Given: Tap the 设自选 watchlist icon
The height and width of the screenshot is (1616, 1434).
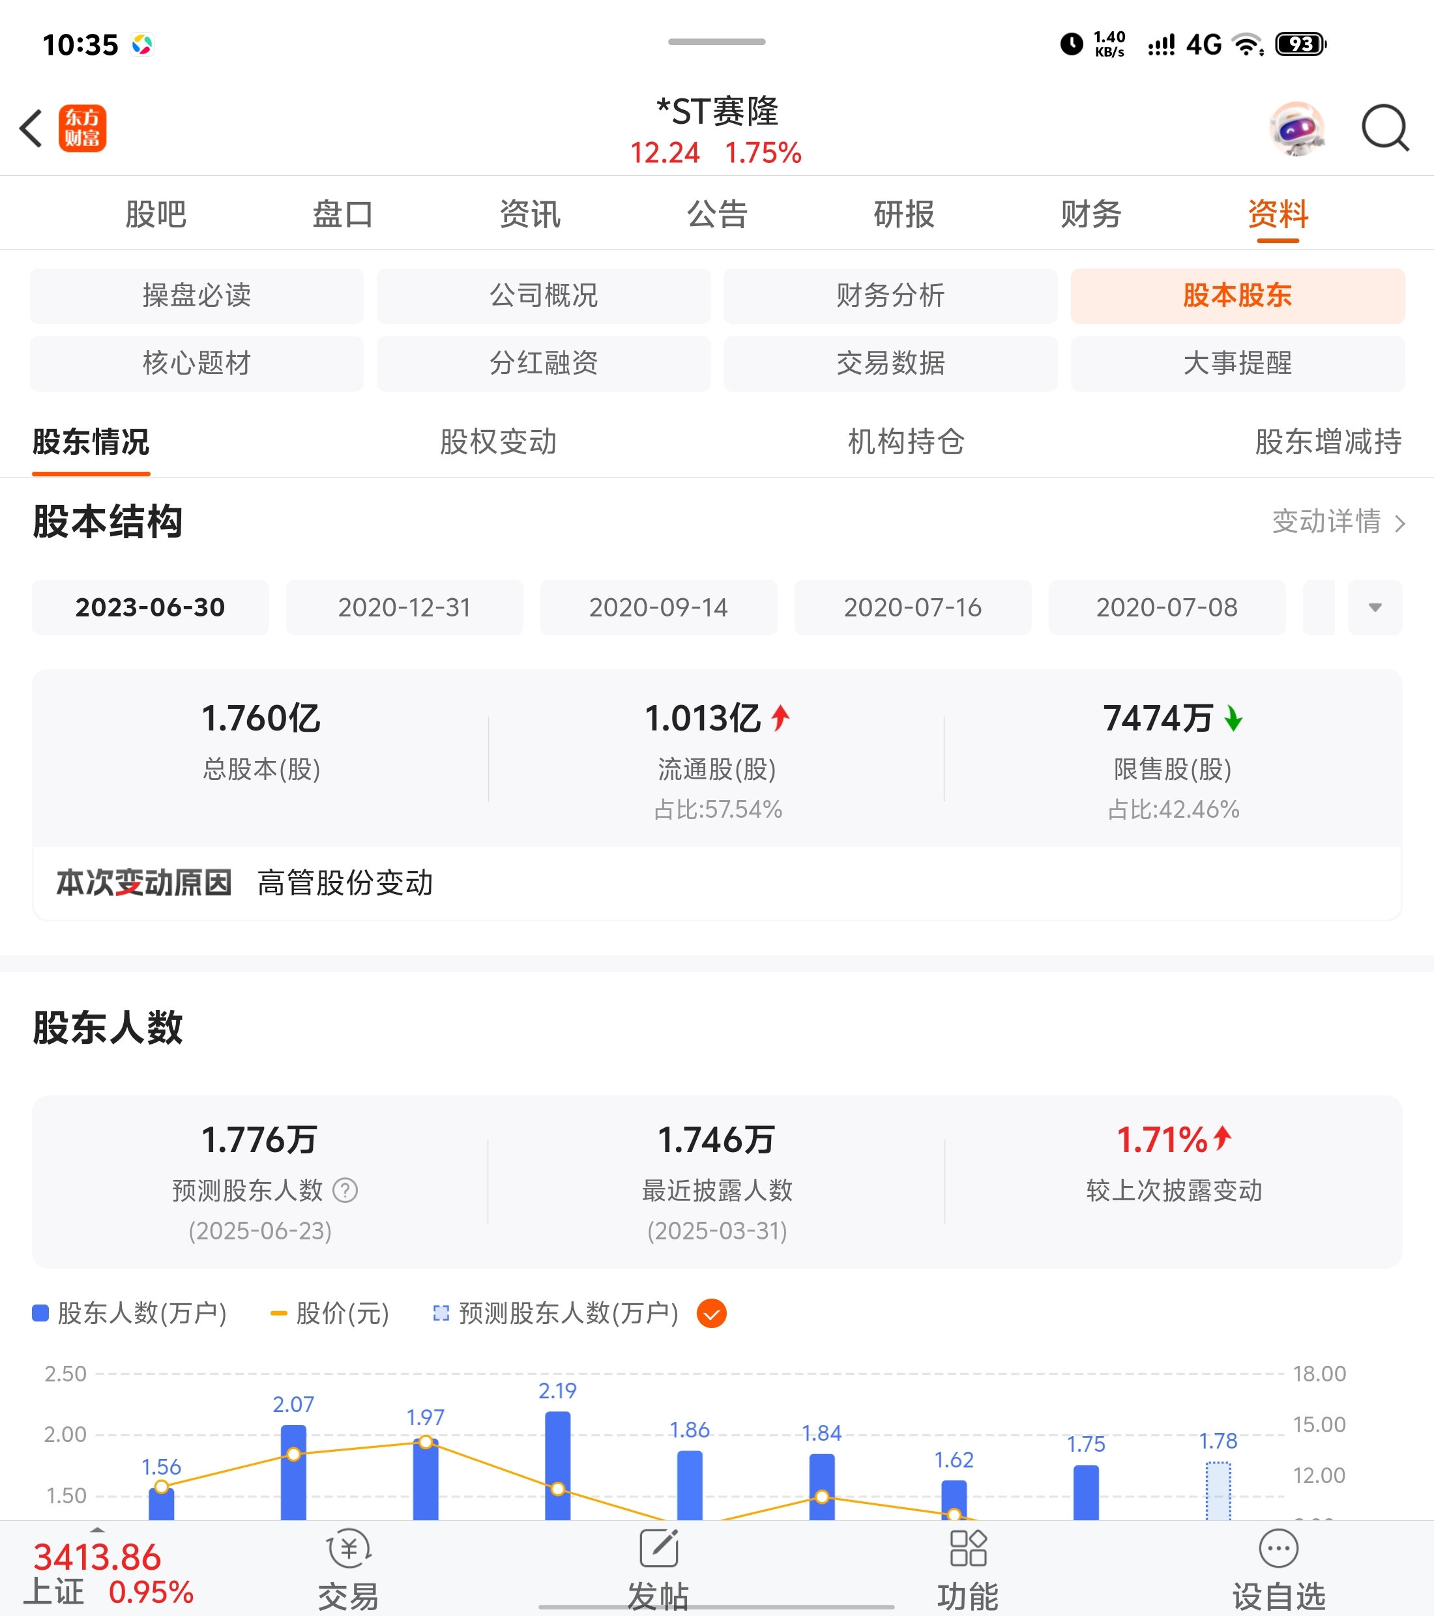Looking at the screenshot, I should 1278,1550.
